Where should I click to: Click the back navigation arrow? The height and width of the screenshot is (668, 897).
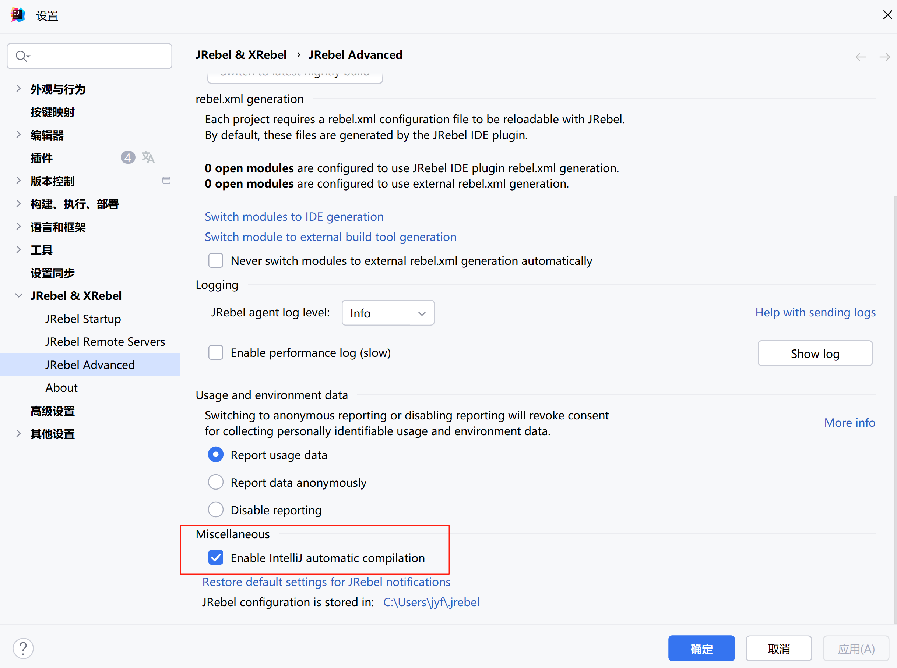(x=861, y=57)
